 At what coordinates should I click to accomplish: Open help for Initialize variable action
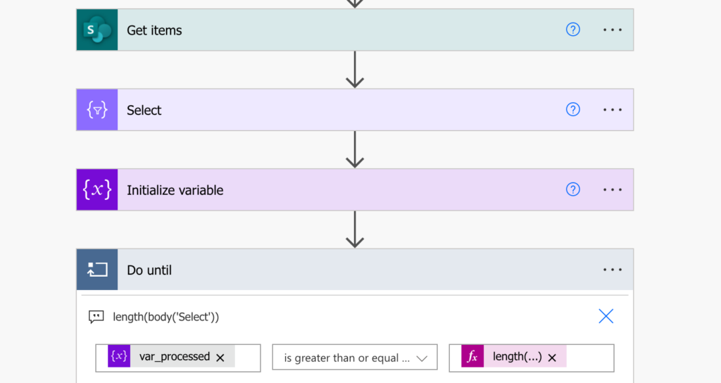click(x=573, y=190)
